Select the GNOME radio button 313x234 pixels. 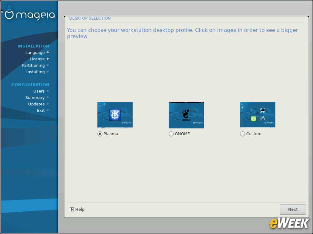click(171, 134)
